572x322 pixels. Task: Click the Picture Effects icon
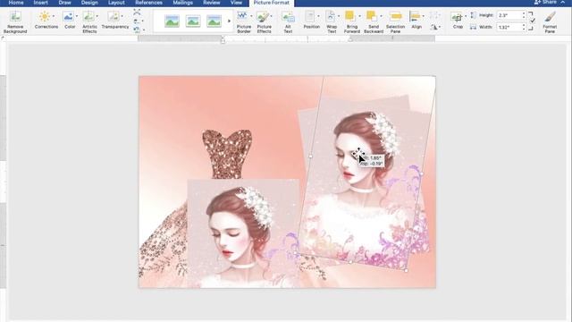coord(263,17)
